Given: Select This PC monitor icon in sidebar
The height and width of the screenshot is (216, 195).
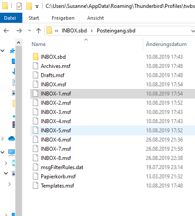Looking at the screenshot, I should (11, 152).
